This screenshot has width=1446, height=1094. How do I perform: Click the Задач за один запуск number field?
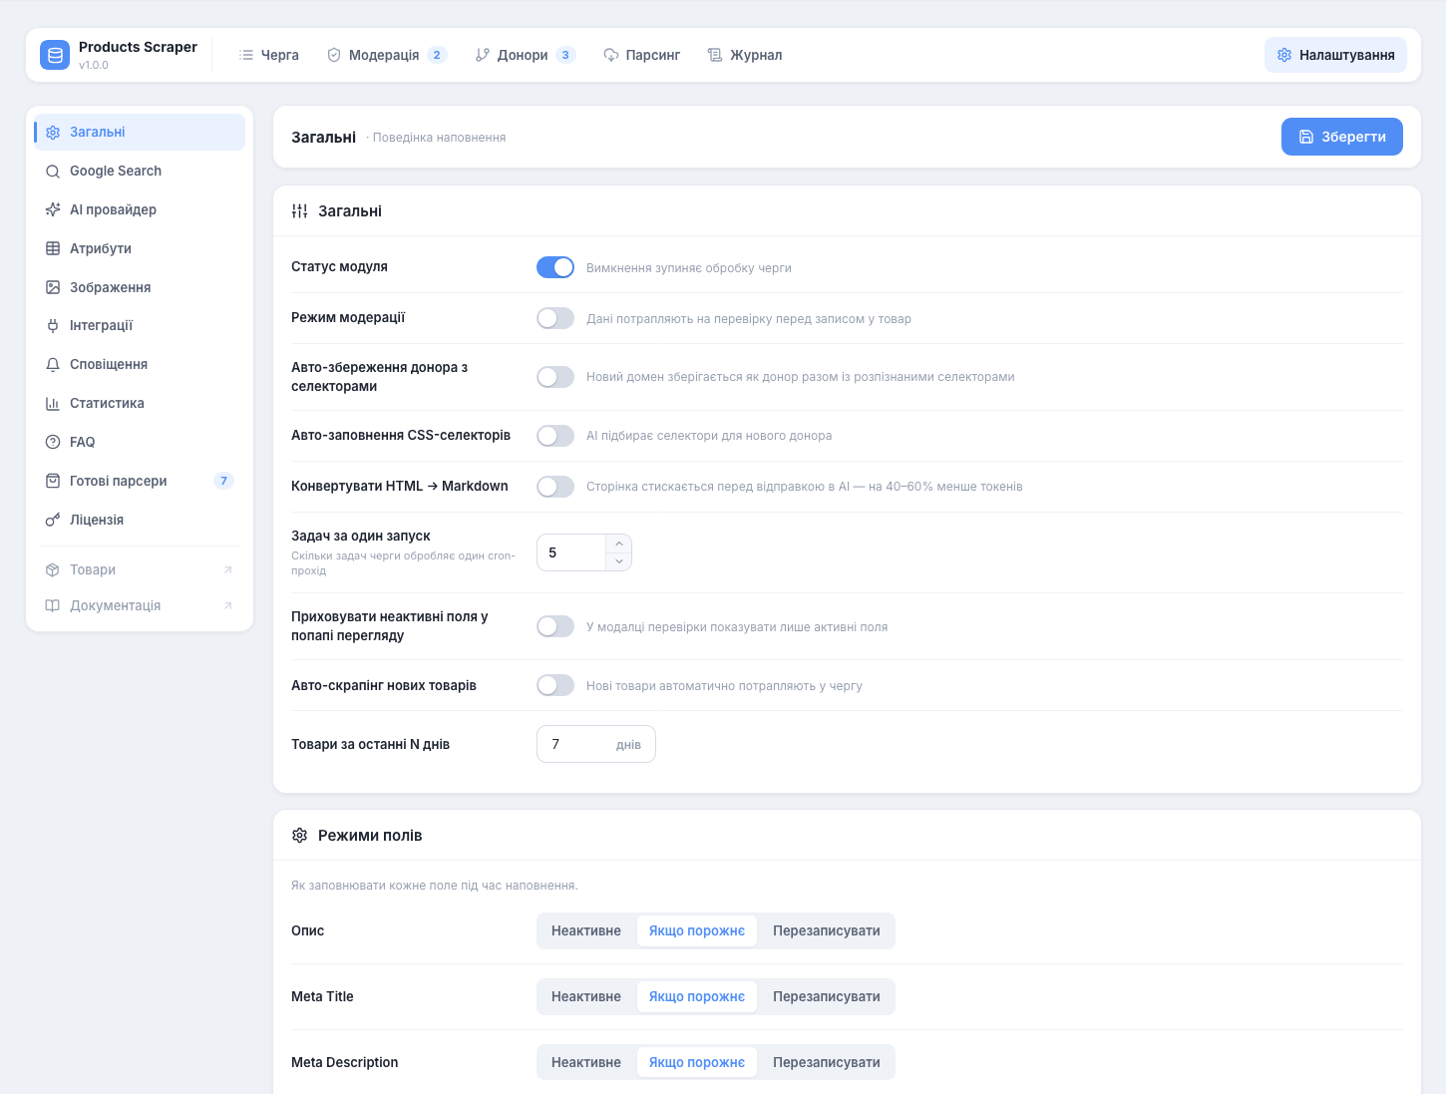[x=571, y=552]
